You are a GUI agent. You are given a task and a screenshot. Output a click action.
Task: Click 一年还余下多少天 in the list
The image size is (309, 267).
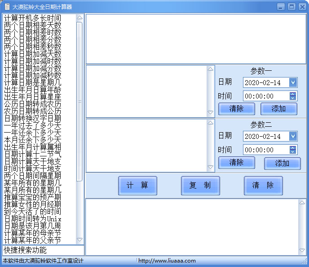[x=32, y=133]
